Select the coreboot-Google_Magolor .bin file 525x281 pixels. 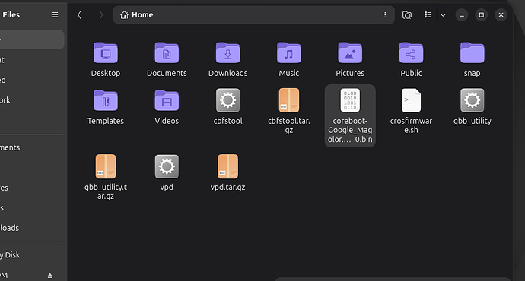350,115
